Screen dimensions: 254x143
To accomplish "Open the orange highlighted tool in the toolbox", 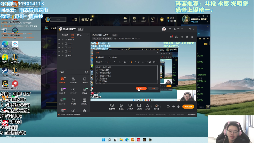I will [62, 80].
